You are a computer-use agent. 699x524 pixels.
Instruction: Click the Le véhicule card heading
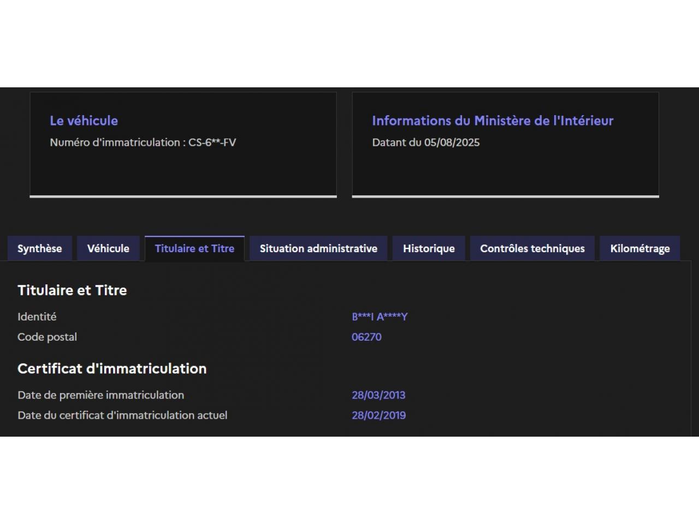(x=84, y=121)
